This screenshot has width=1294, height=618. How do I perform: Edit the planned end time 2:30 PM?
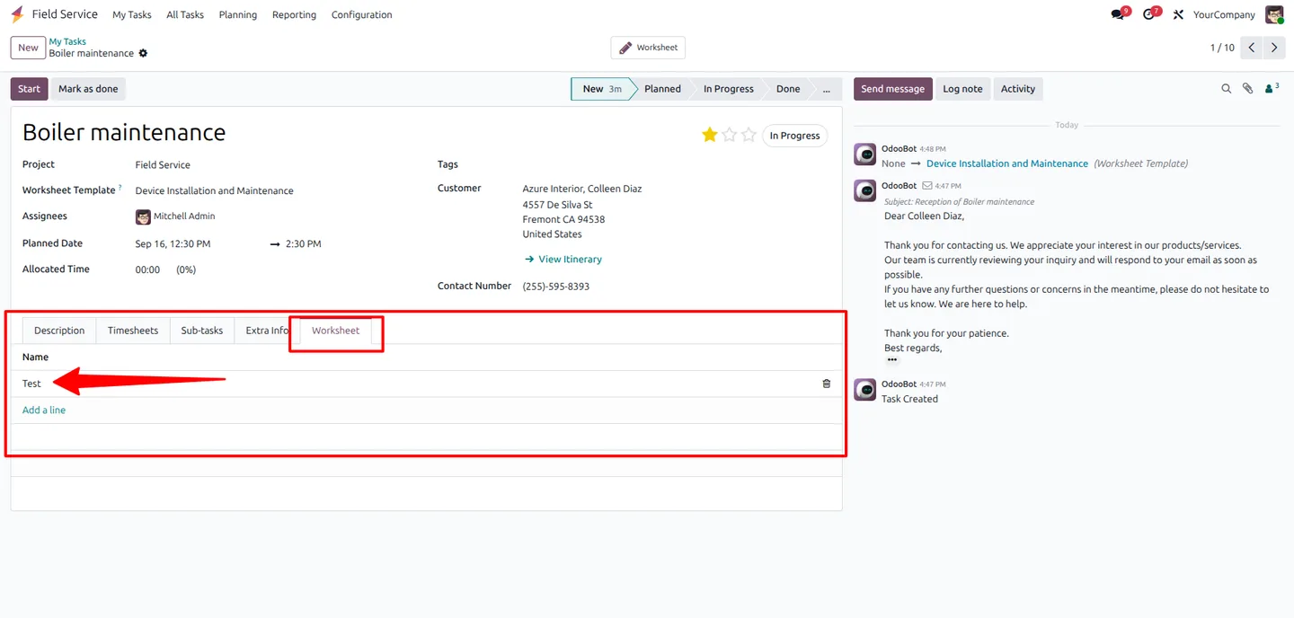(304, 244)
